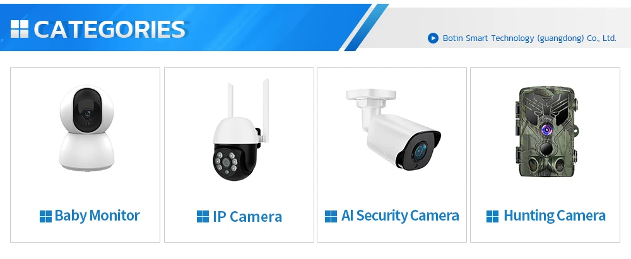This screenshot has width=631, height=259.
Task: Click the CATEGORIES banner heading text
Action: 109,30
